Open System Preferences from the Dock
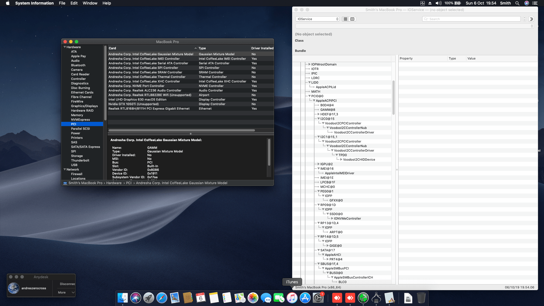 point(319,298)
